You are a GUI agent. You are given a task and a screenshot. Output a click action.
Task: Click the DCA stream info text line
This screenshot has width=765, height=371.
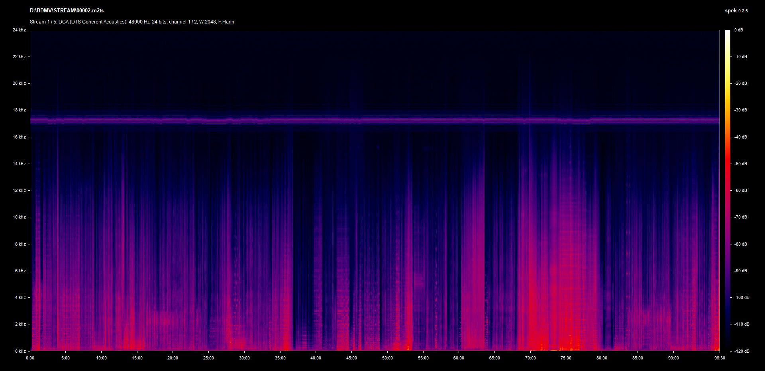pyautogui.click(x=132, y=22)
